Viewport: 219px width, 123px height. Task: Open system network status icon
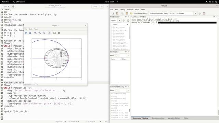206,2
